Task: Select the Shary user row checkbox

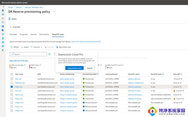Action: pos(12,99)
